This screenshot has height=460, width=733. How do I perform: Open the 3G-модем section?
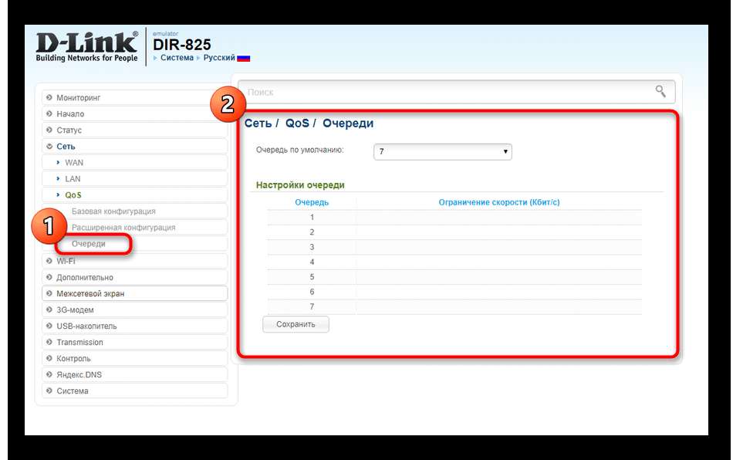pyautogui.click(x=134, y=309)
